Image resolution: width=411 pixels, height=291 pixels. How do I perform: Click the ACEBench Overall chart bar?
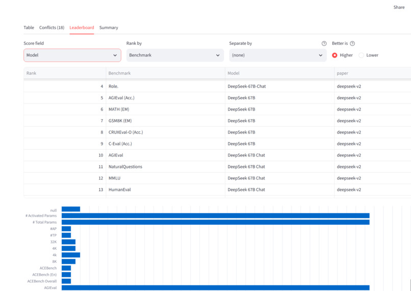tap(66, 281)
